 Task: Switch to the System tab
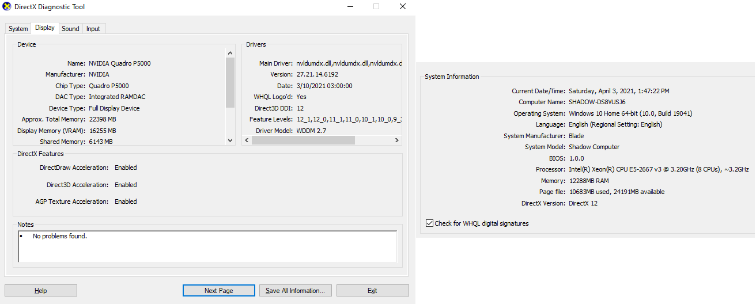(18, 29)
